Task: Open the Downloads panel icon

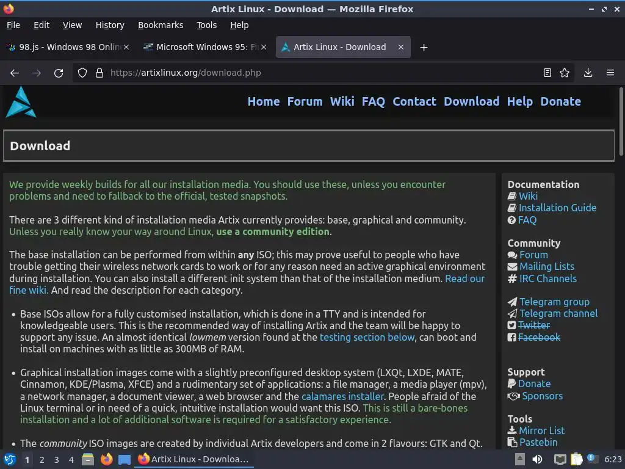Action: [x=588, y=73]
